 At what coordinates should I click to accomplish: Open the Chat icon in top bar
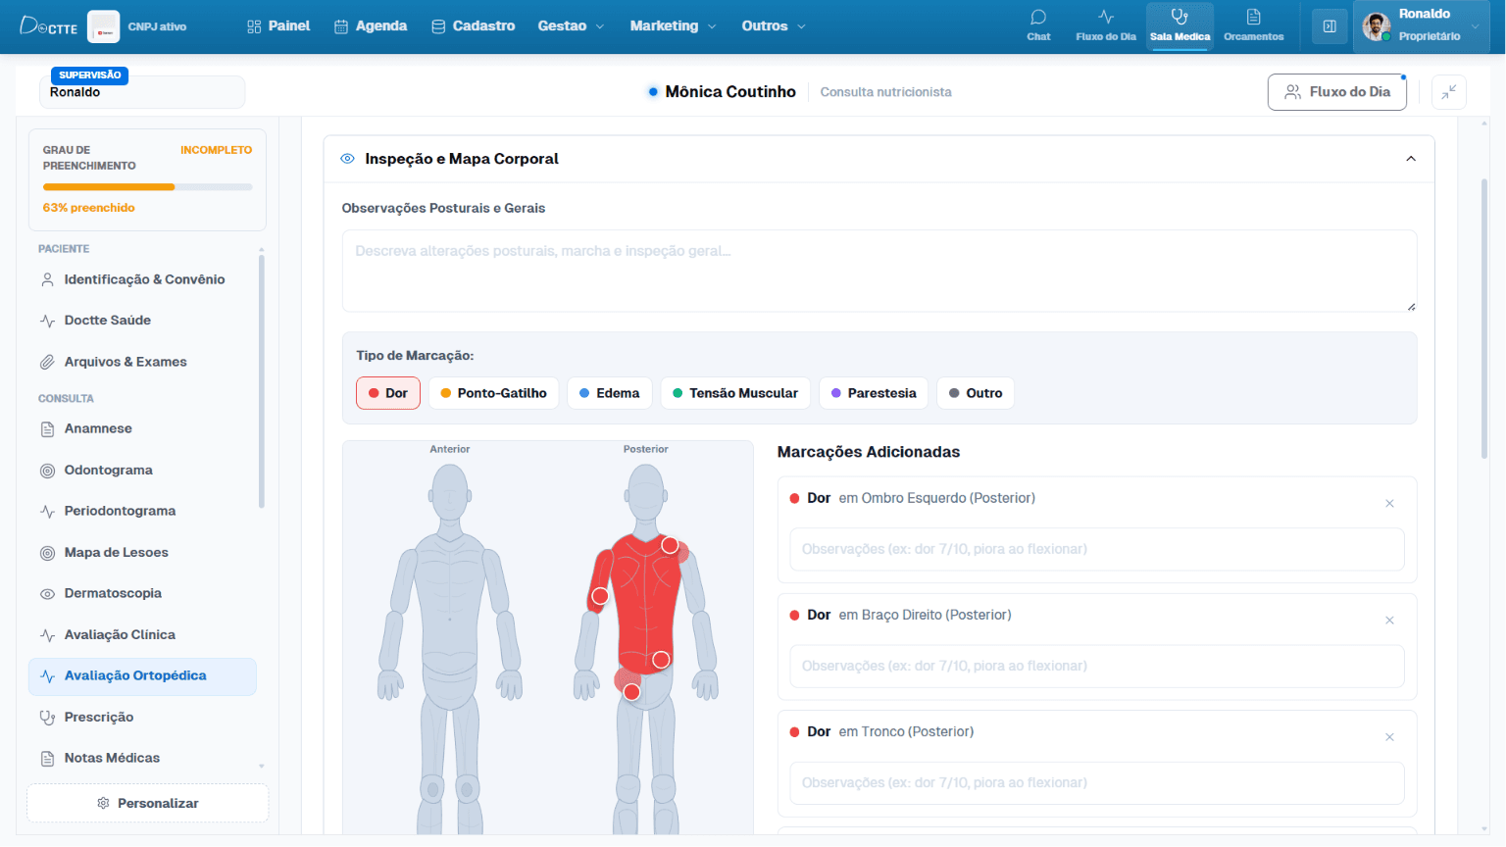[x=1038, y=18]
